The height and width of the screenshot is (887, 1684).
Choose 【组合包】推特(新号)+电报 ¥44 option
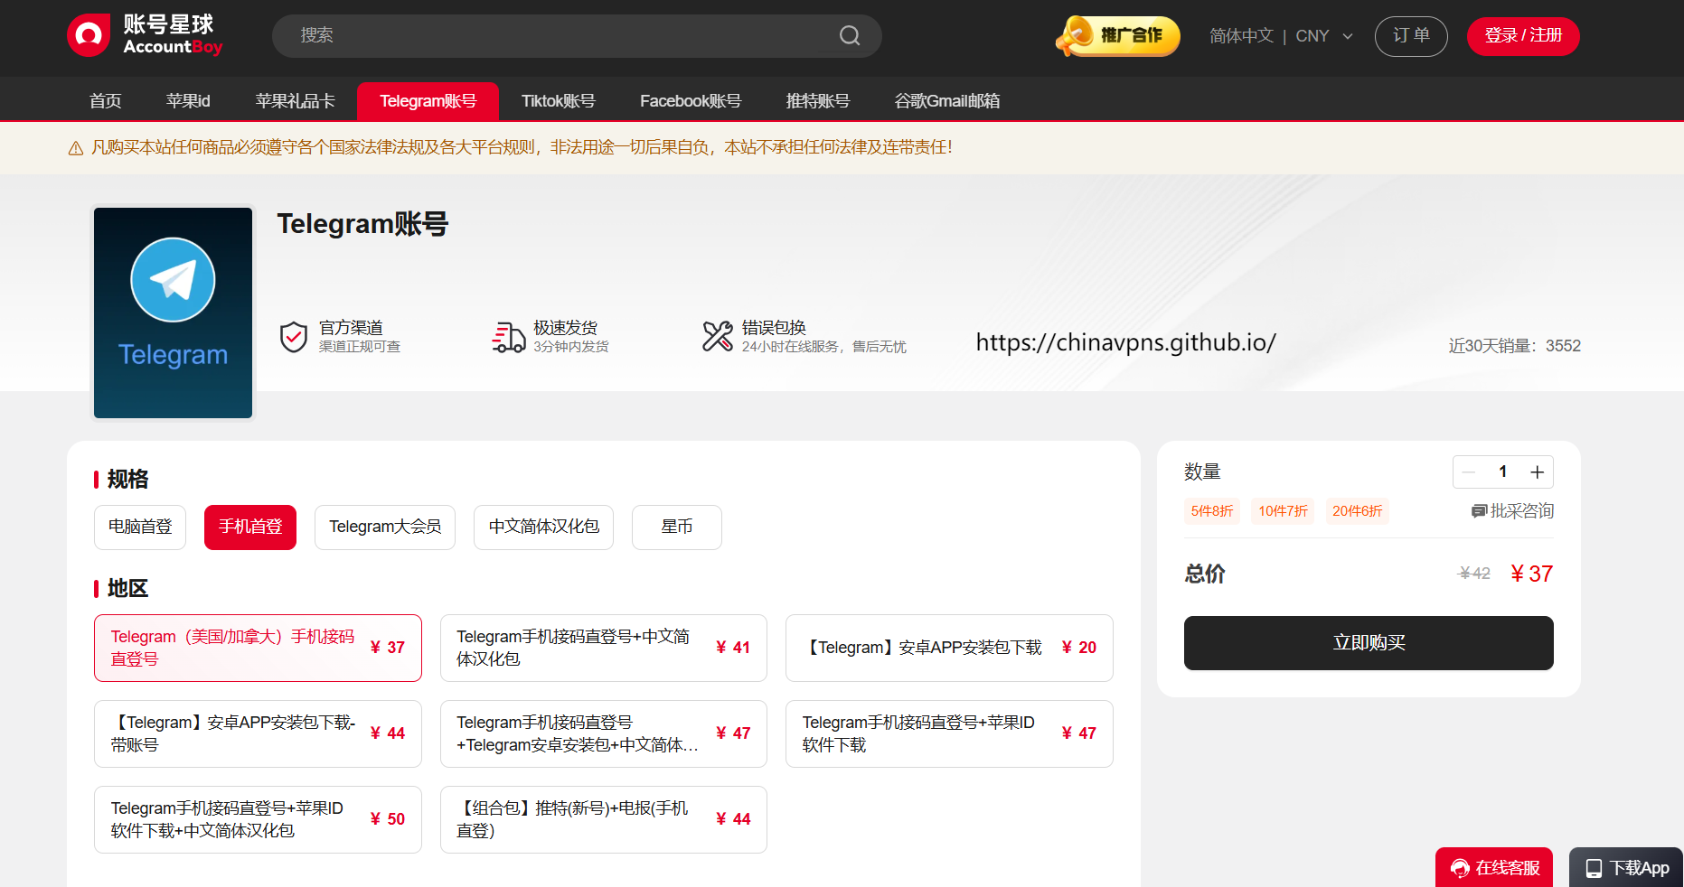pos(604,819)
